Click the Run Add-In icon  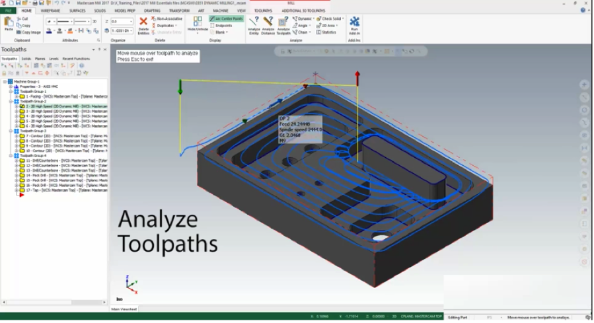[x=354, y=22]
